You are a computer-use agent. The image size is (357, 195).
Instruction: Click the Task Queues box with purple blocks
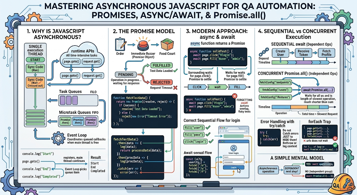78,100
